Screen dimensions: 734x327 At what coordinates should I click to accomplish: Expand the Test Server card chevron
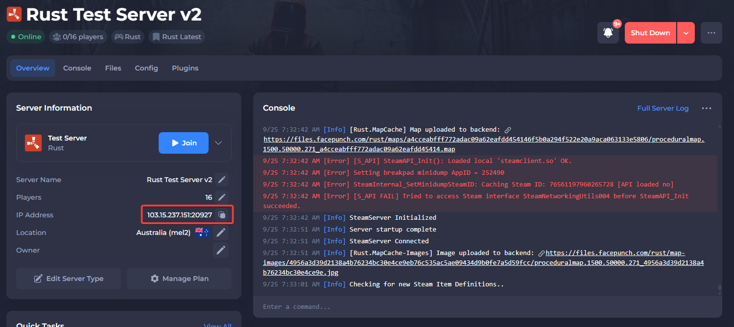(x=218, y=143)
